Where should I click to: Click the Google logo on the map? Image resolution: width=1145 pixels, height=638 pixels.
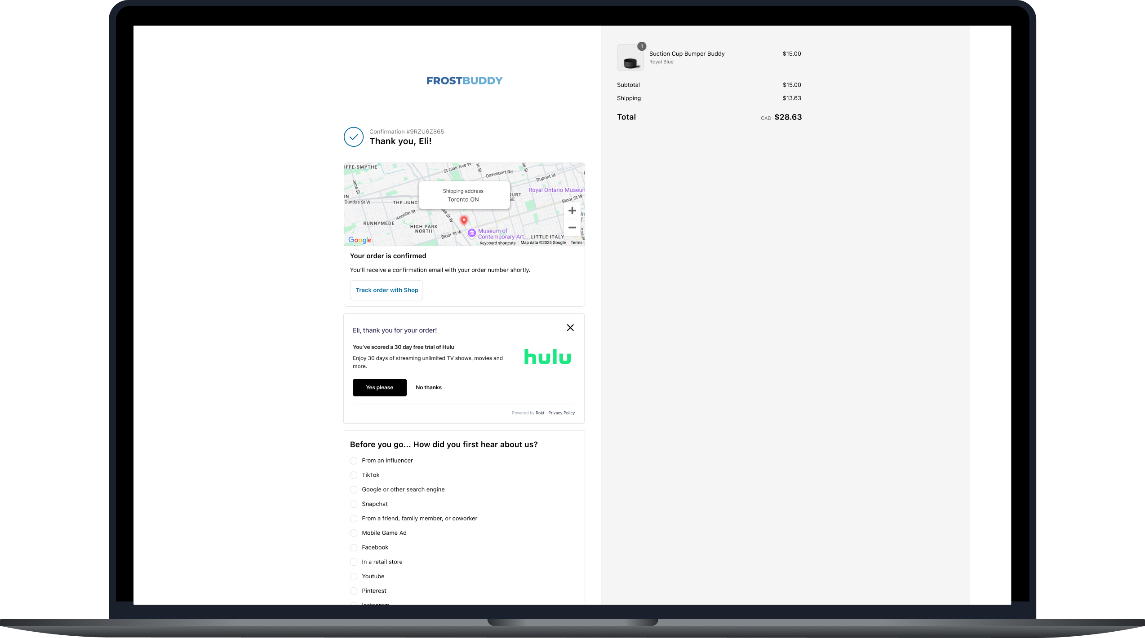pos(360,240)
